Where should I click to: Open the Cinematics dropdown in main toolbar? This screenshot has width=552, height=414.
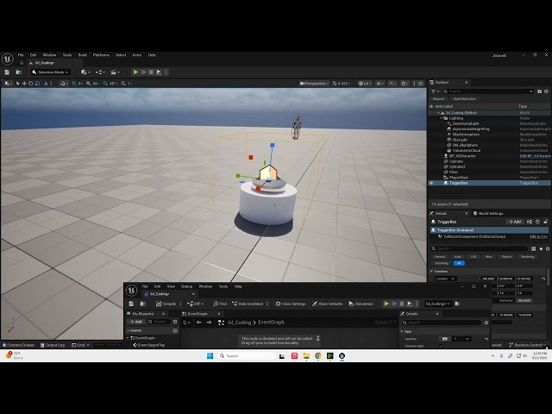pos(115,72)
